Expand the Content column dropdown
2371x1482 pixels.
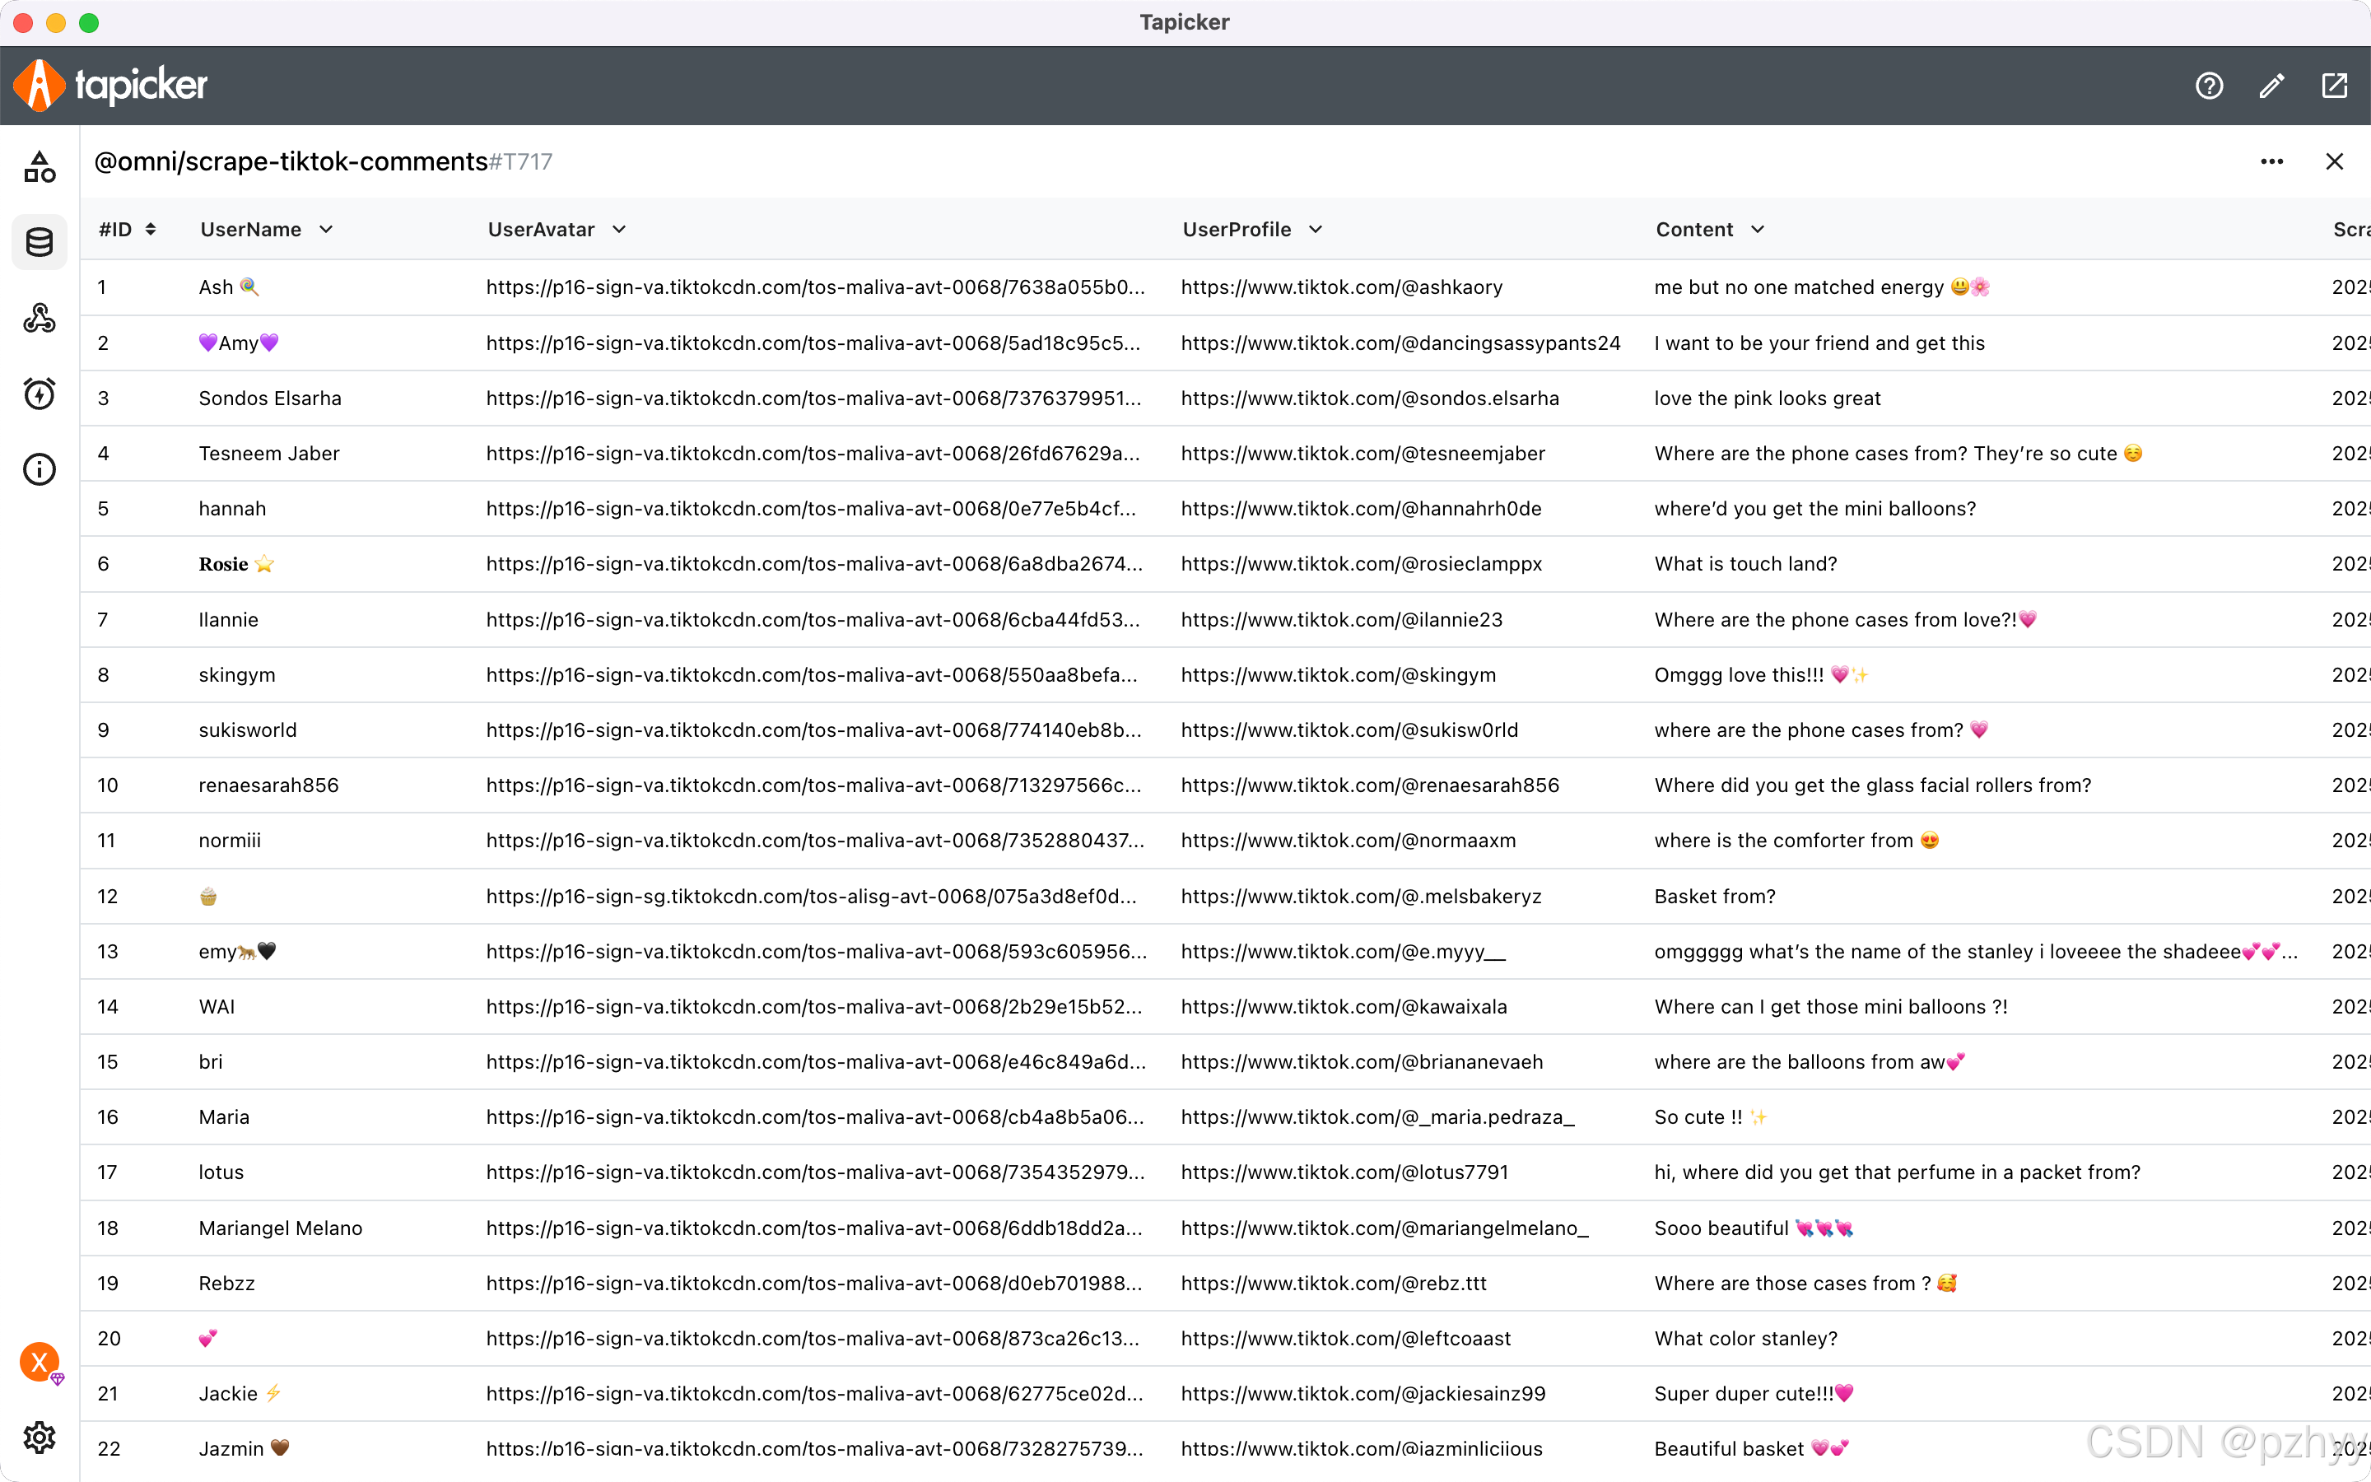[x=1758, y=230]
